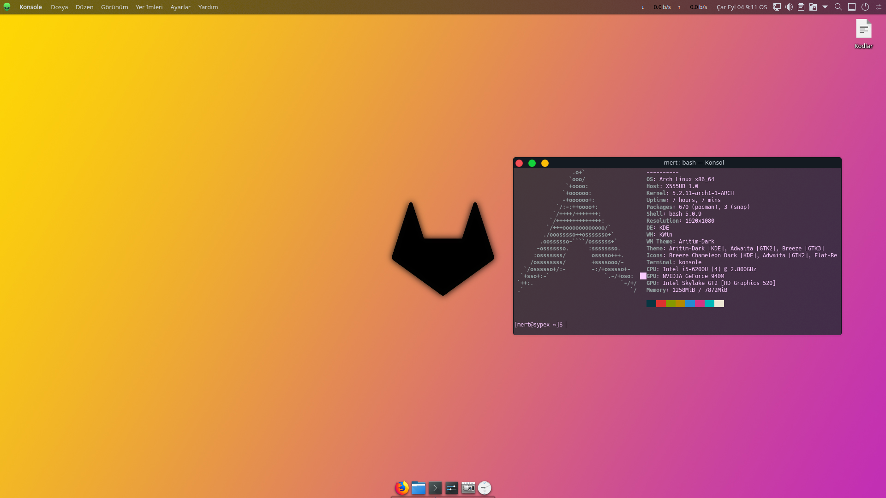Click the 'Resolution: 1920x1080' line
Viewport: 886px width, 498px height.
pyautogui.click(x=680, y=221)
